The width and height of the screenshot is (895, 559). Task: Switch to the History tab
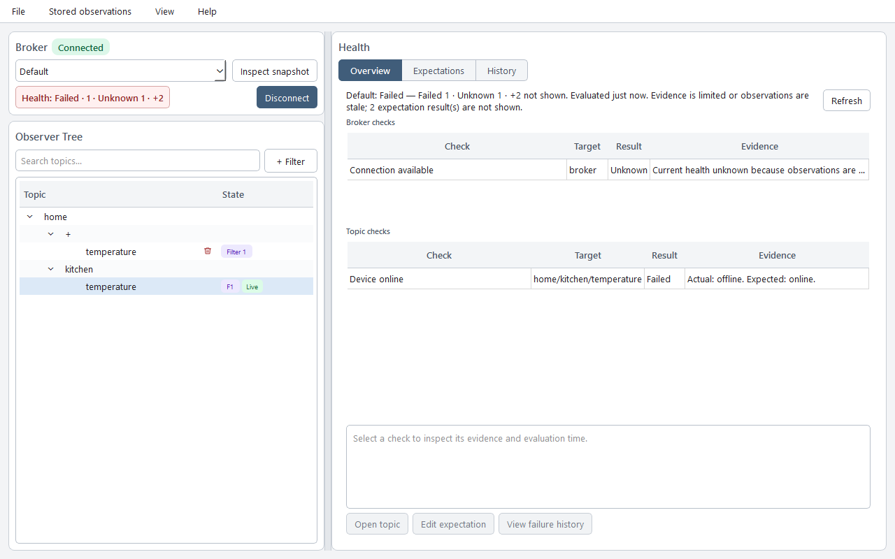tap(501, 71)
